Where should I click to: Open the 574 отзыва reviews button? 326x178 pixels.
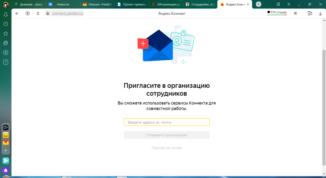(277, 13)
